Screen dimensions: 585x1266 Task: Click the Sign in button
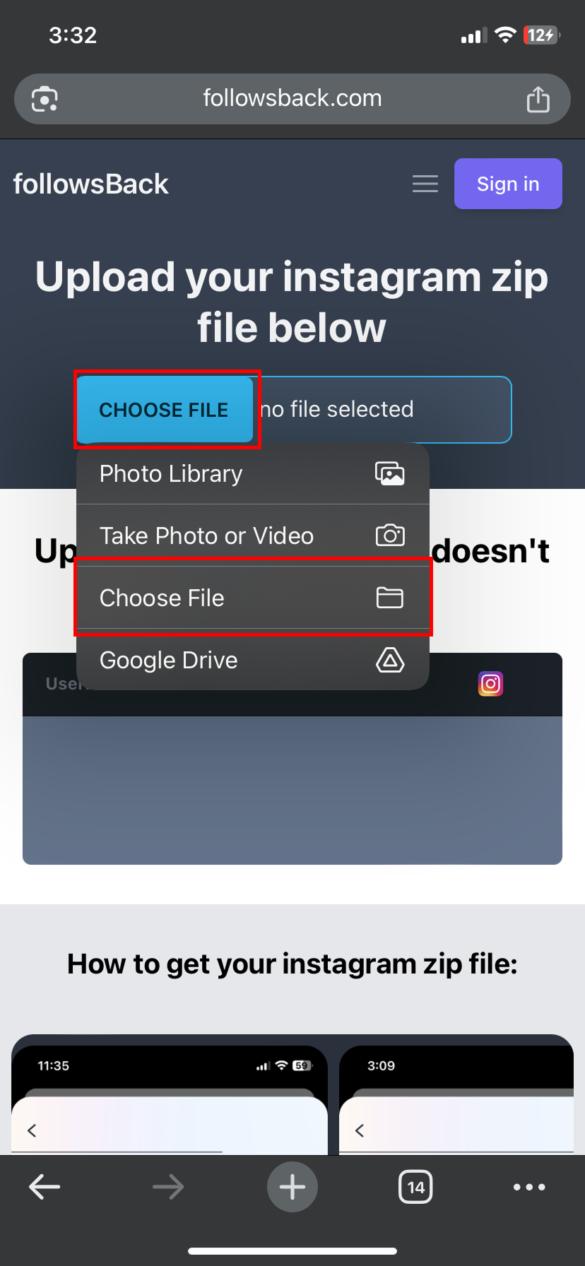point(508,184)
